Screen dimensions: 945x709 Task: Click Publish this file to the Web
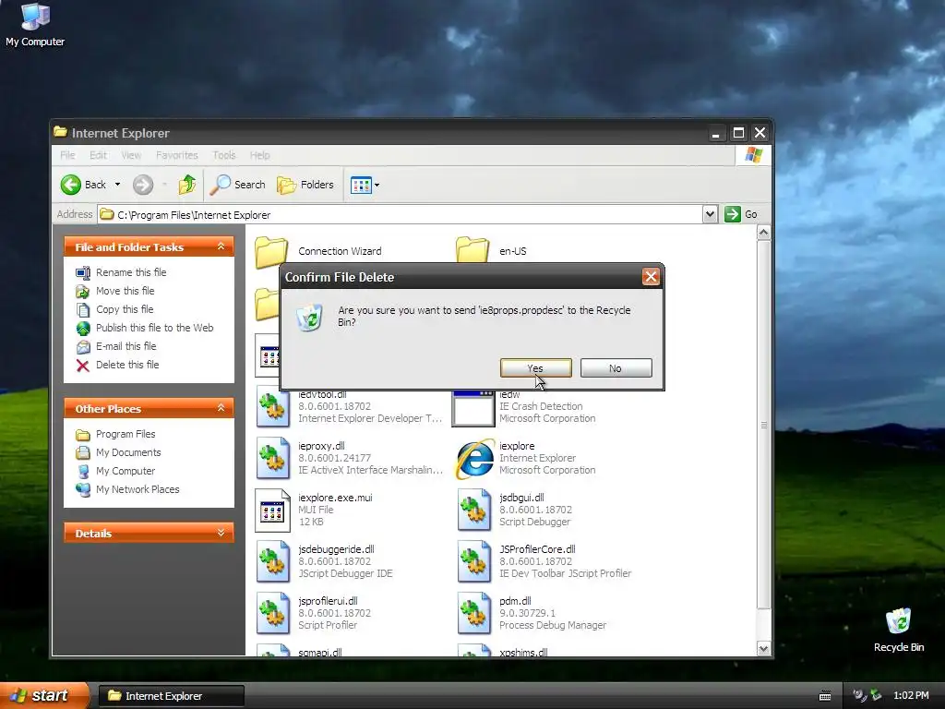click(155, 328)
